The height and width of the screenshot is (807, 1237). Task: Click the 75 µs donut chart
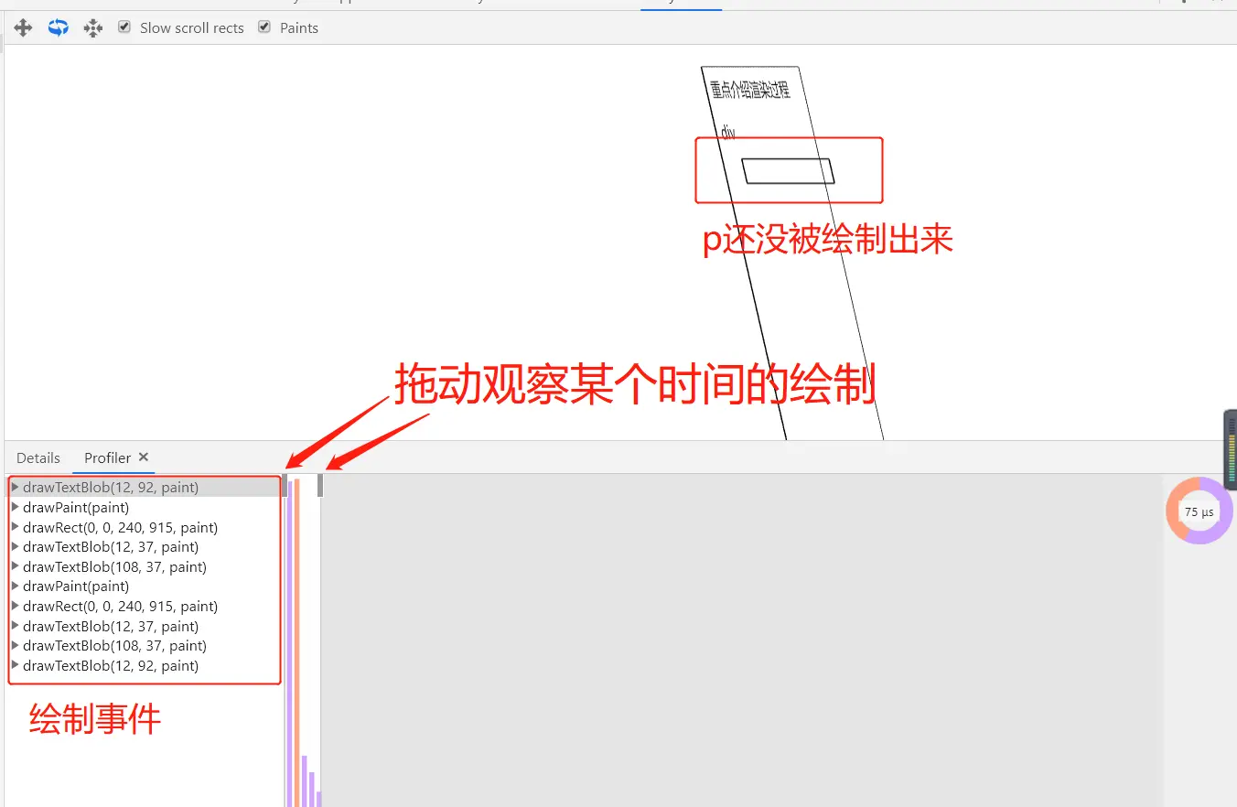tap(1199, 511)
